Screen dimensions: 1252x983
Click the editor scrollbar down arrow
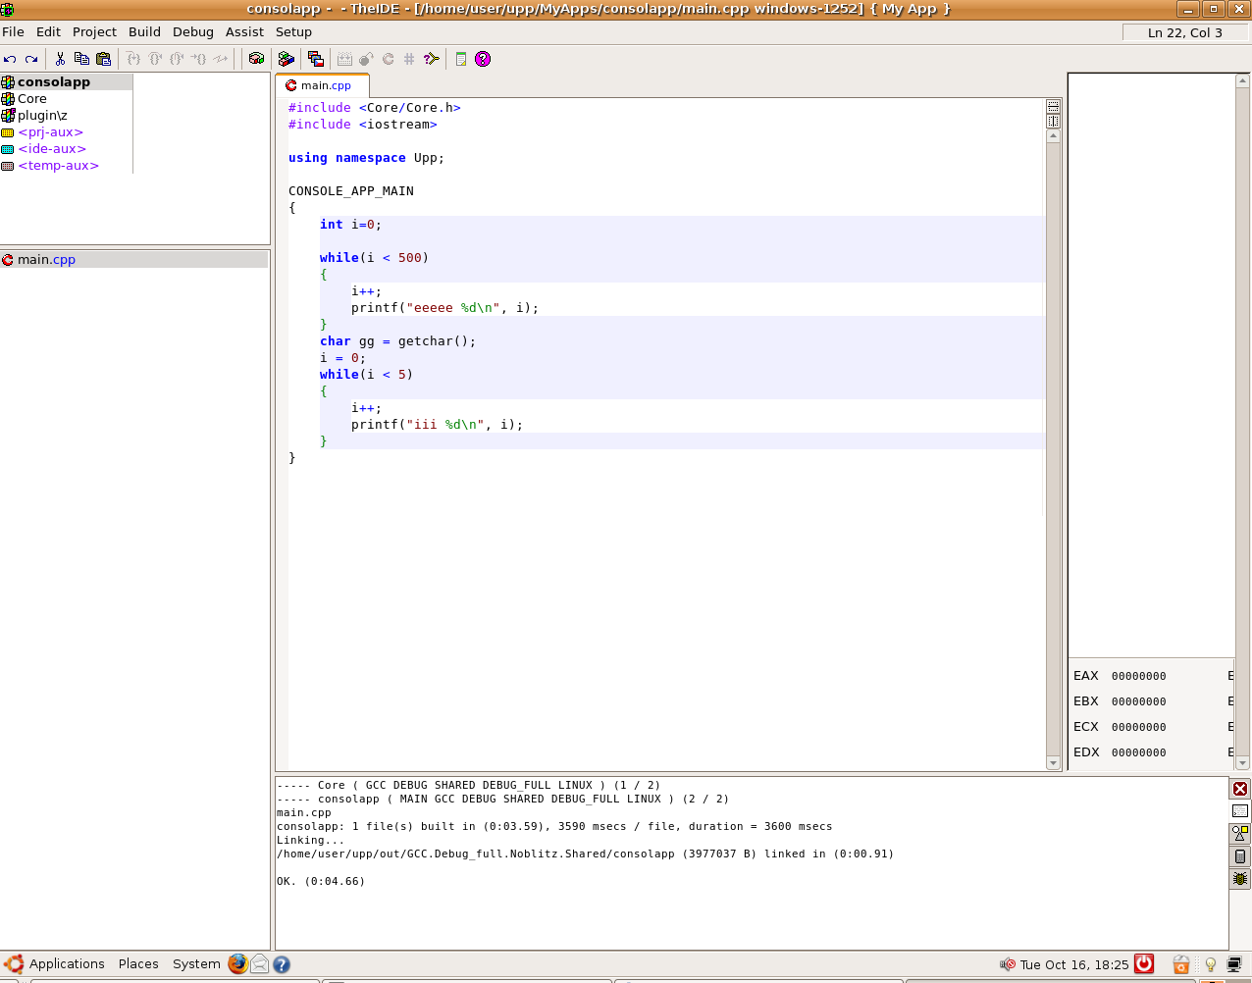click(x=1053, y=762)
